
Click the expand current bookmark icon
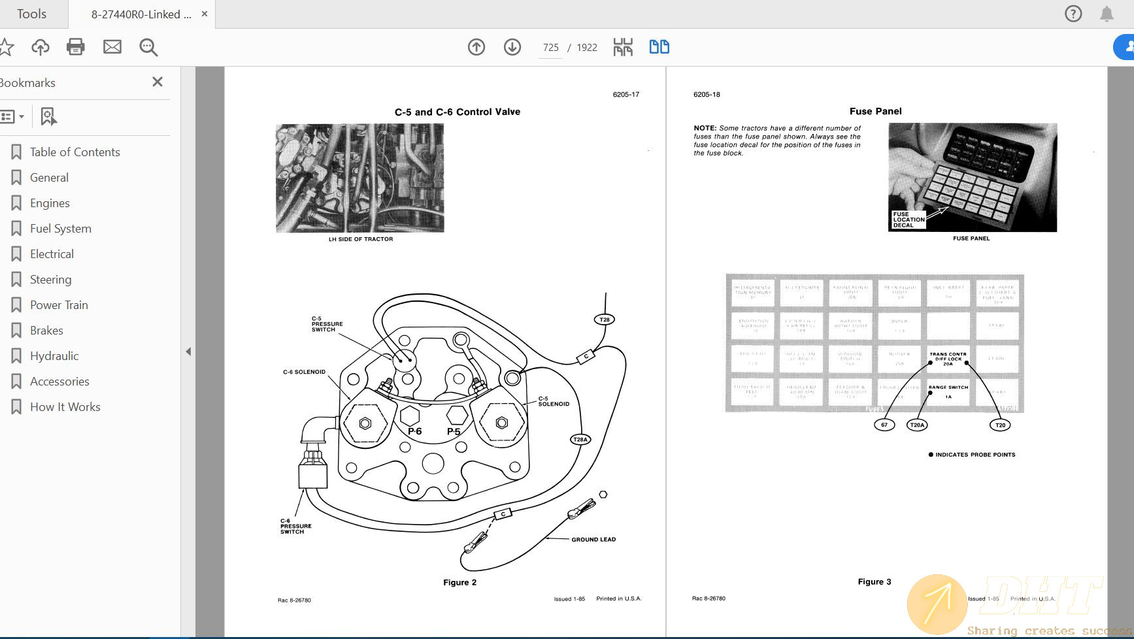[48, 116]
